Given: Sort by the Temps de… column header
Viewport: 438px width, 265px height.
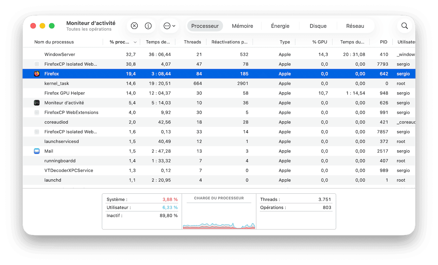Looking at the screenshot, I should pos(158,42).
